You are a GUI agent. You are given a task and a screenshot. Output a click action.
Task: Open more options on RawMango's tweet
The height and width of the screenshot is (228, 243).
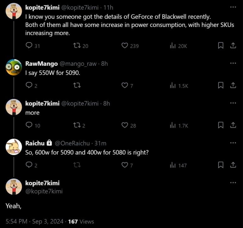233,63
